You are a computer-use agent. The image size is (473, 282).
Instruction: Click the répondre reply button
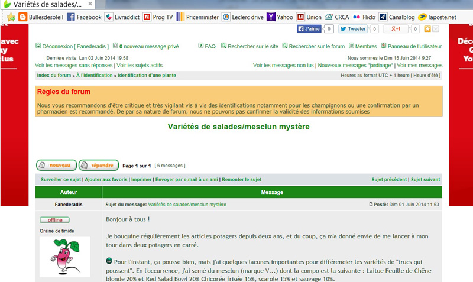click(99, 166)
